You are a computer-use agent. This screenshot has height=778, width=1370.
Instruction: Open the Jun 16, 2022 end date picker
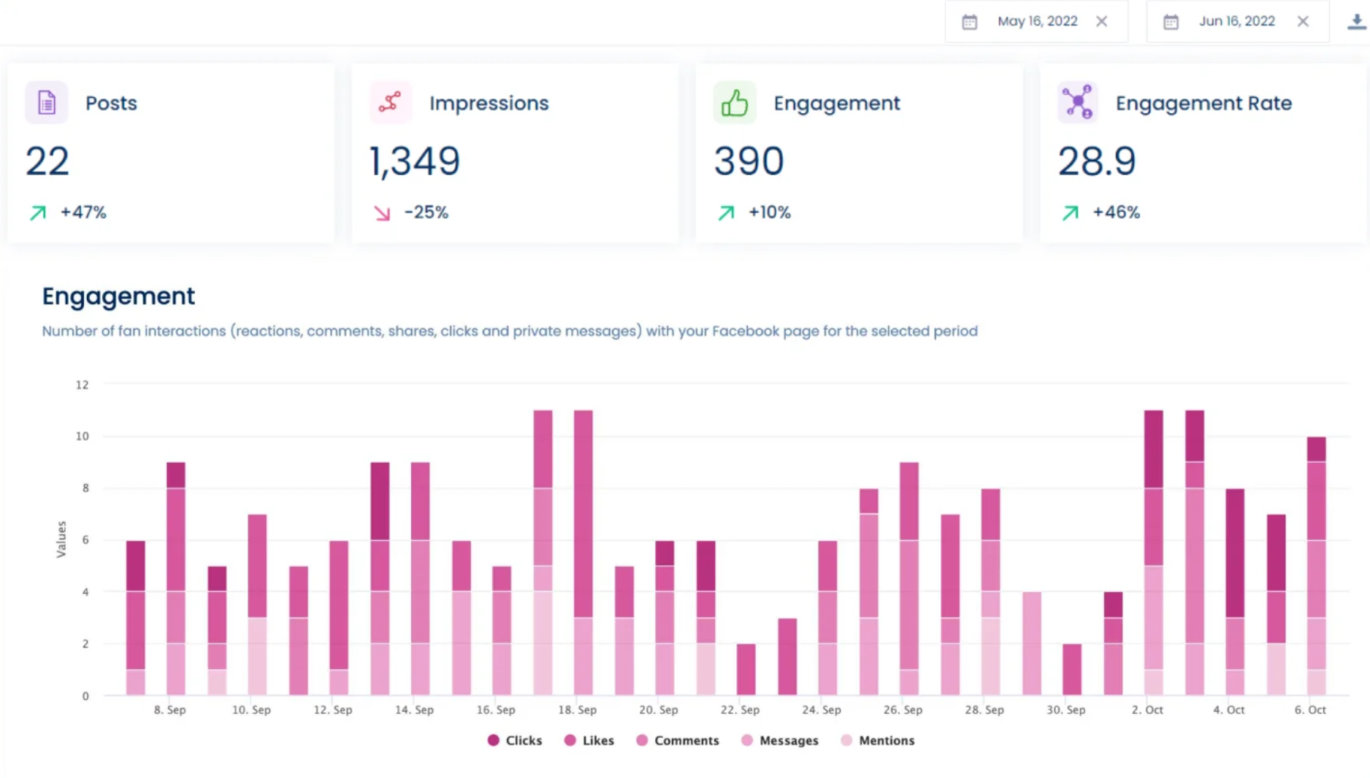(x=1237, y=21)
